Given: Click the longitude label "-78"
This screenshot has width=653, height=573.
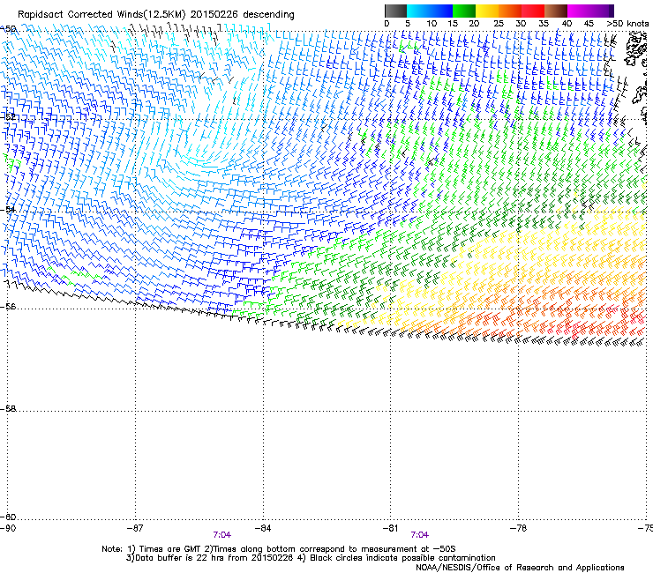Looking at the screenshot, I should tap(518, 528).
